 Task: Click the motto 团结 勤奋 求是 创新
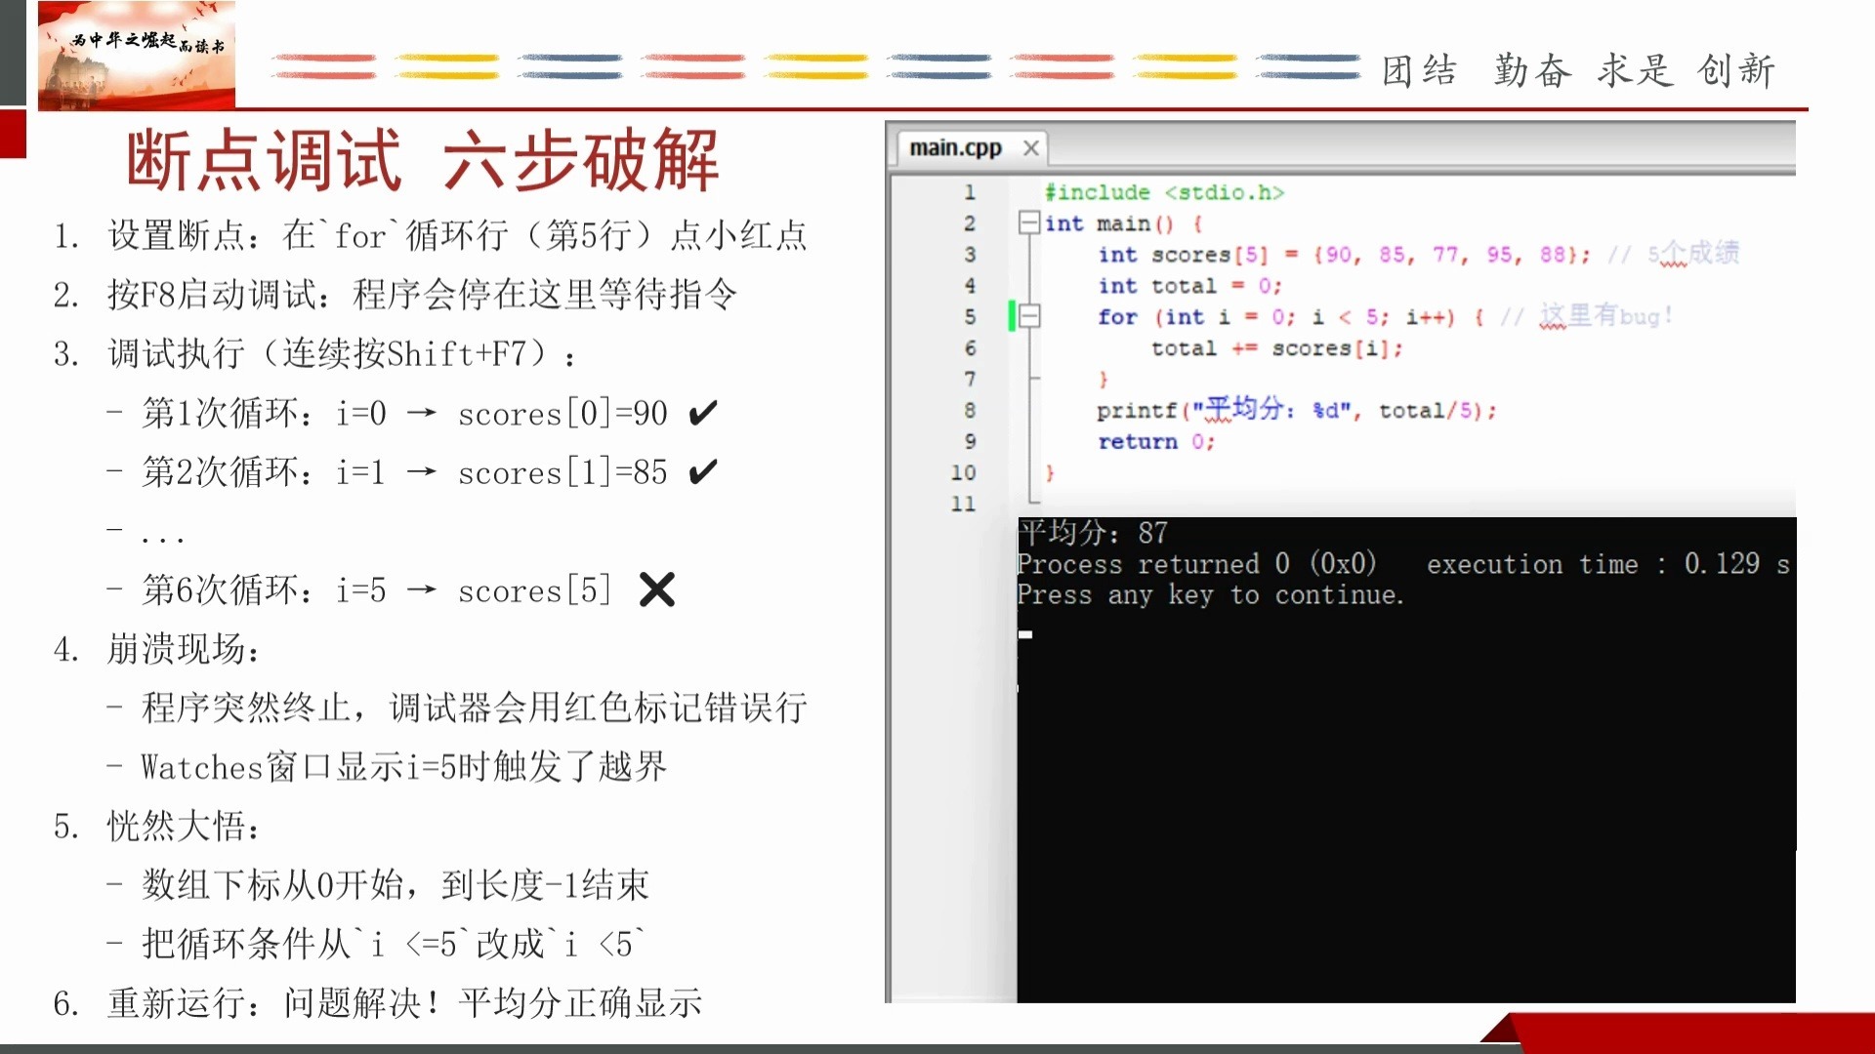(1582, 68)
